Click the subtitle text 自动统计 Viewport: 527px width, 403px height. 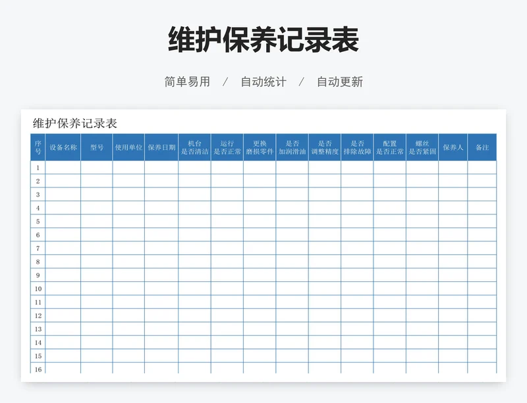pyautogui.click(x=263, y=82)
